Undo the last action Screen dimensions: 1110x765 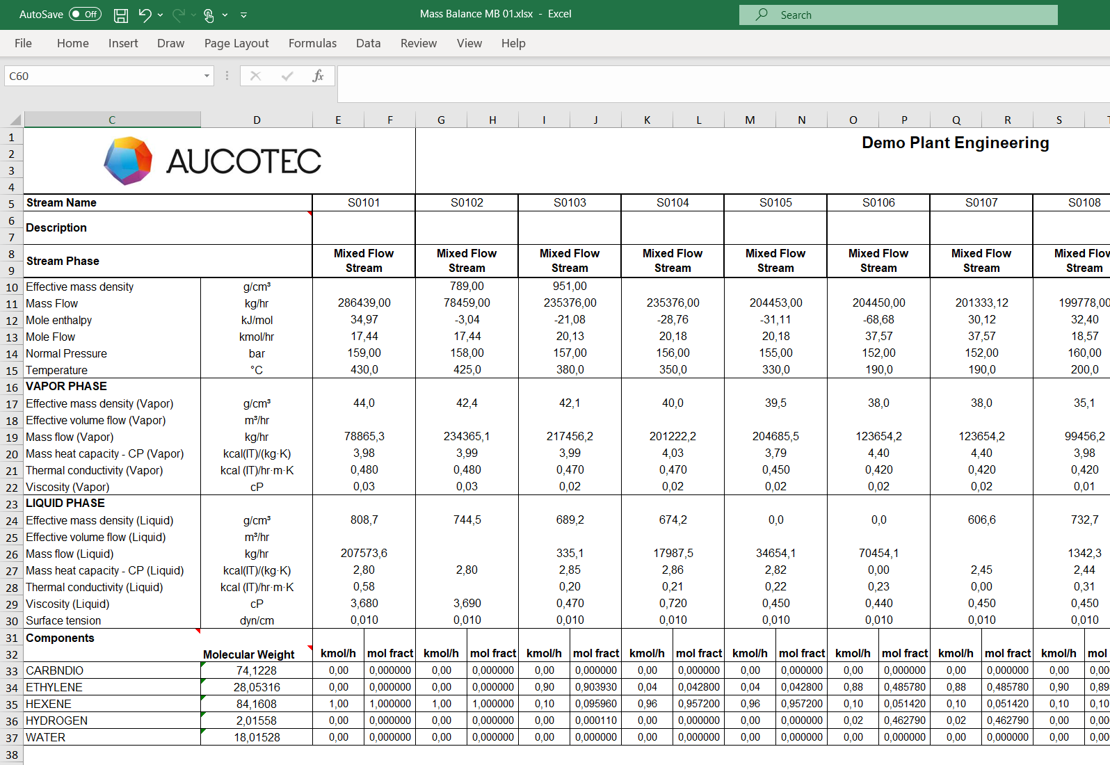(x=145, y=15)
